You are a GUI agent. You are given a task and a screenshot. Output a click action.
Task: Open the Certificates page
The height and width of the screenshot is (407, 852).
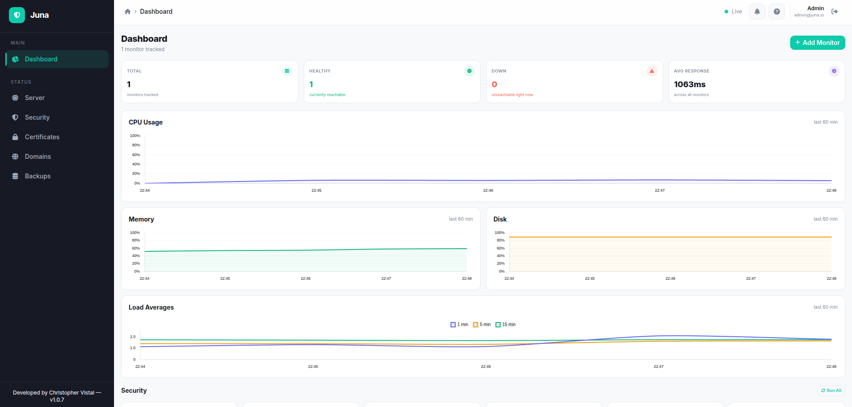click(57, 137)
